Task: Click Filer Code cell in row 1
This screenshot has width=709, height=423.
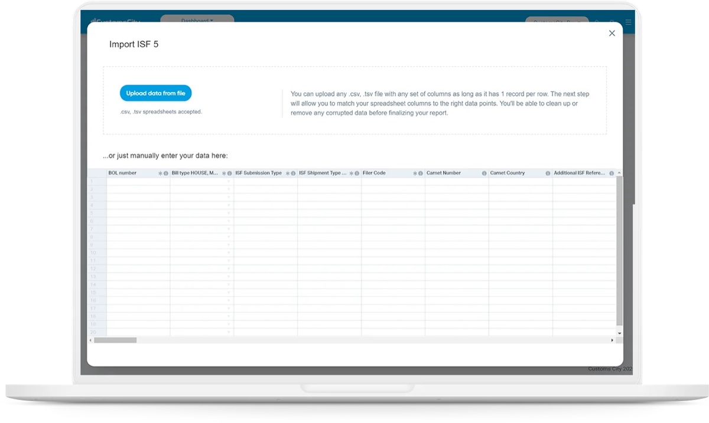Action: [393, 182]
